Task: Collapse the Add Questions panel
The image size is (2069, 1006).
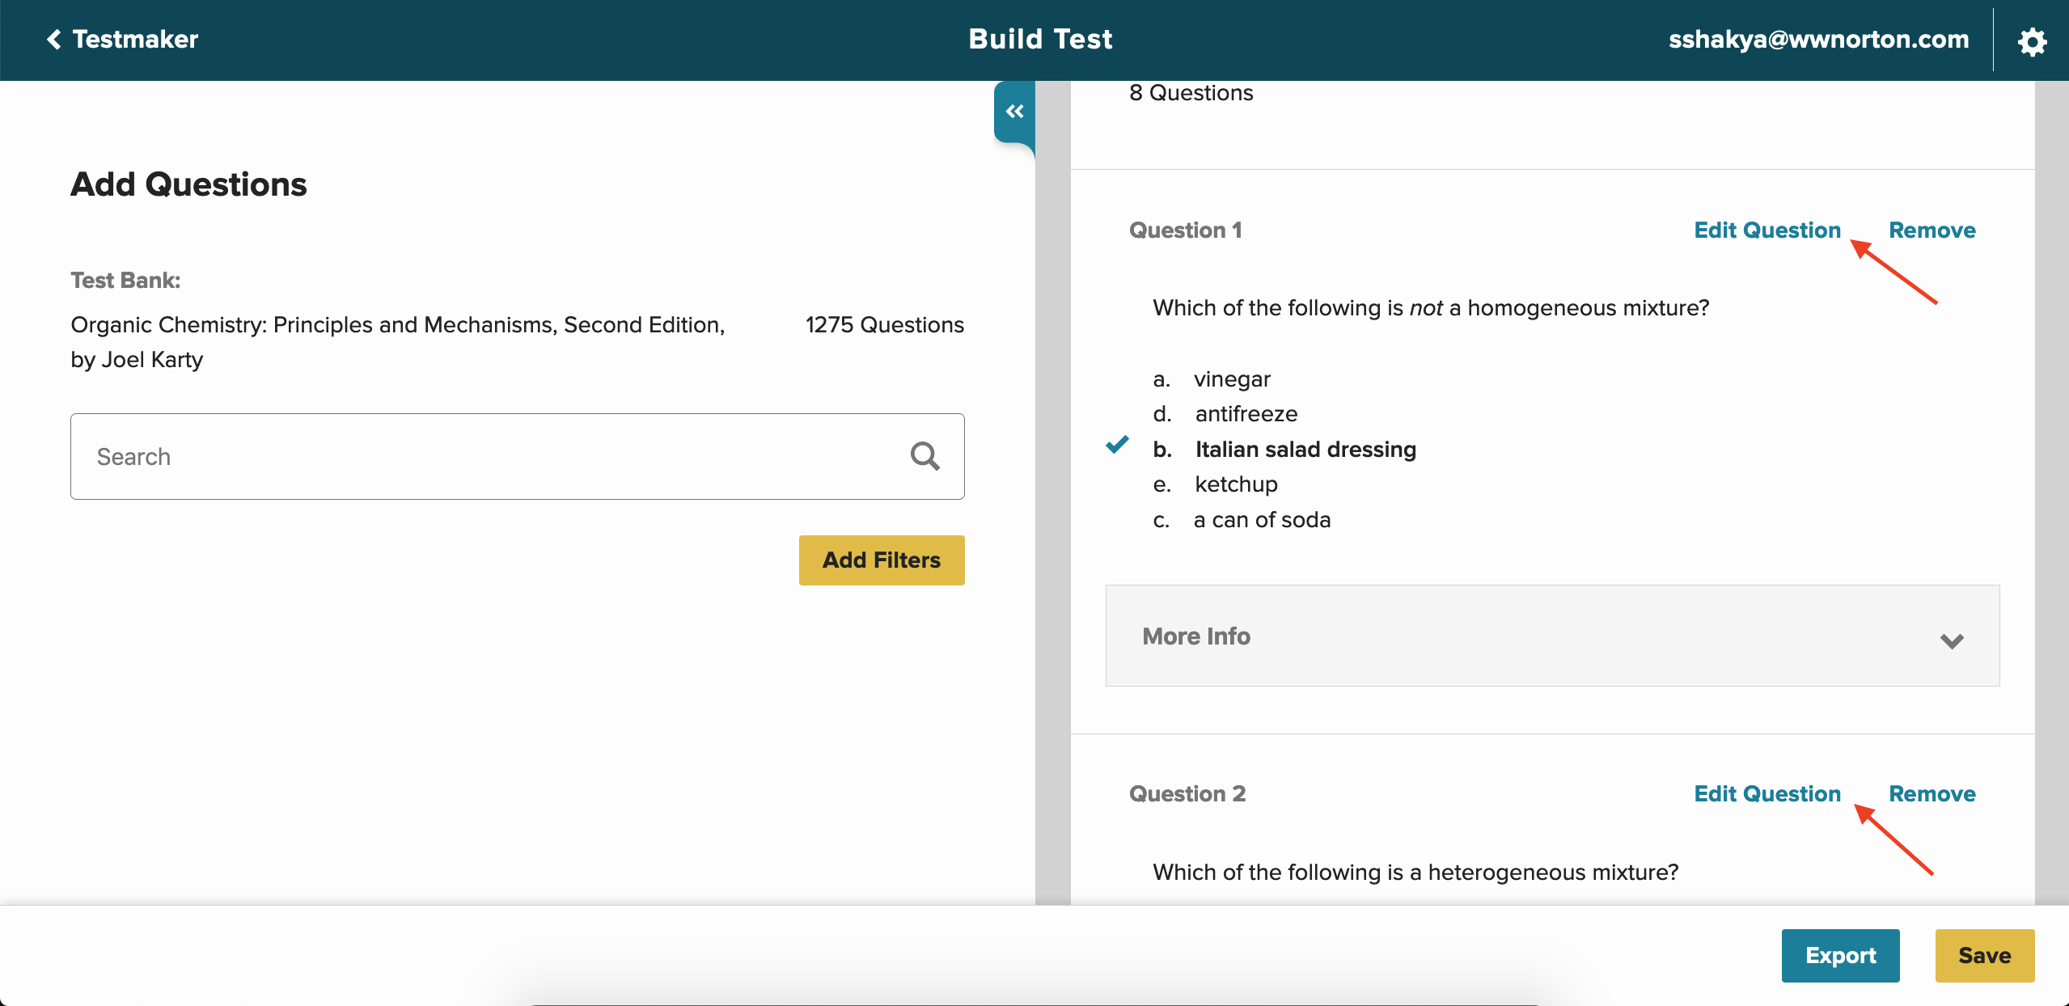Action: 1014,112
